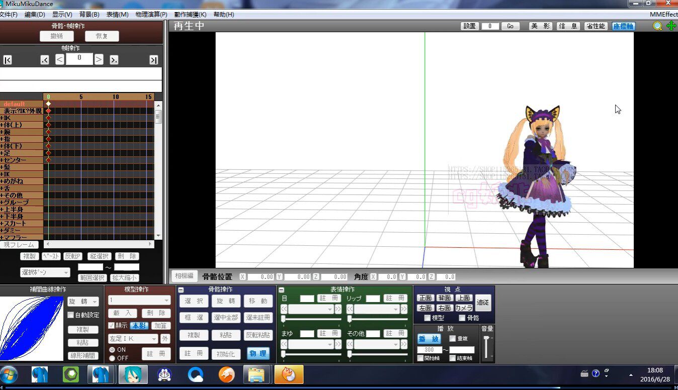Image resolution: width=678 pixels, height=390 pixels.
Task: Open the リップ morph dropdown
Action: [376, 309]
